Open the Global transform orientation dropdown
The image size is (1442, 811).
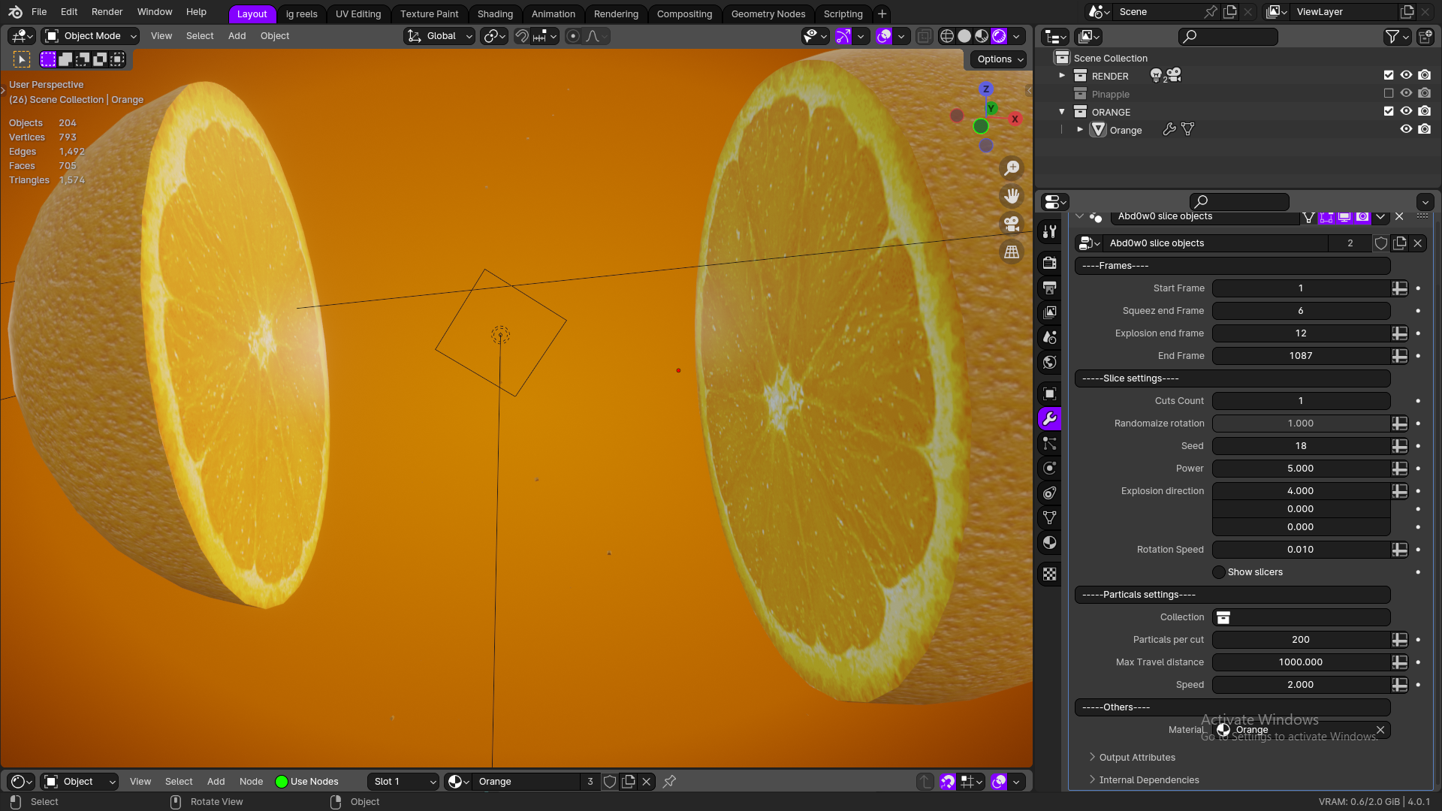click(439, 35)
